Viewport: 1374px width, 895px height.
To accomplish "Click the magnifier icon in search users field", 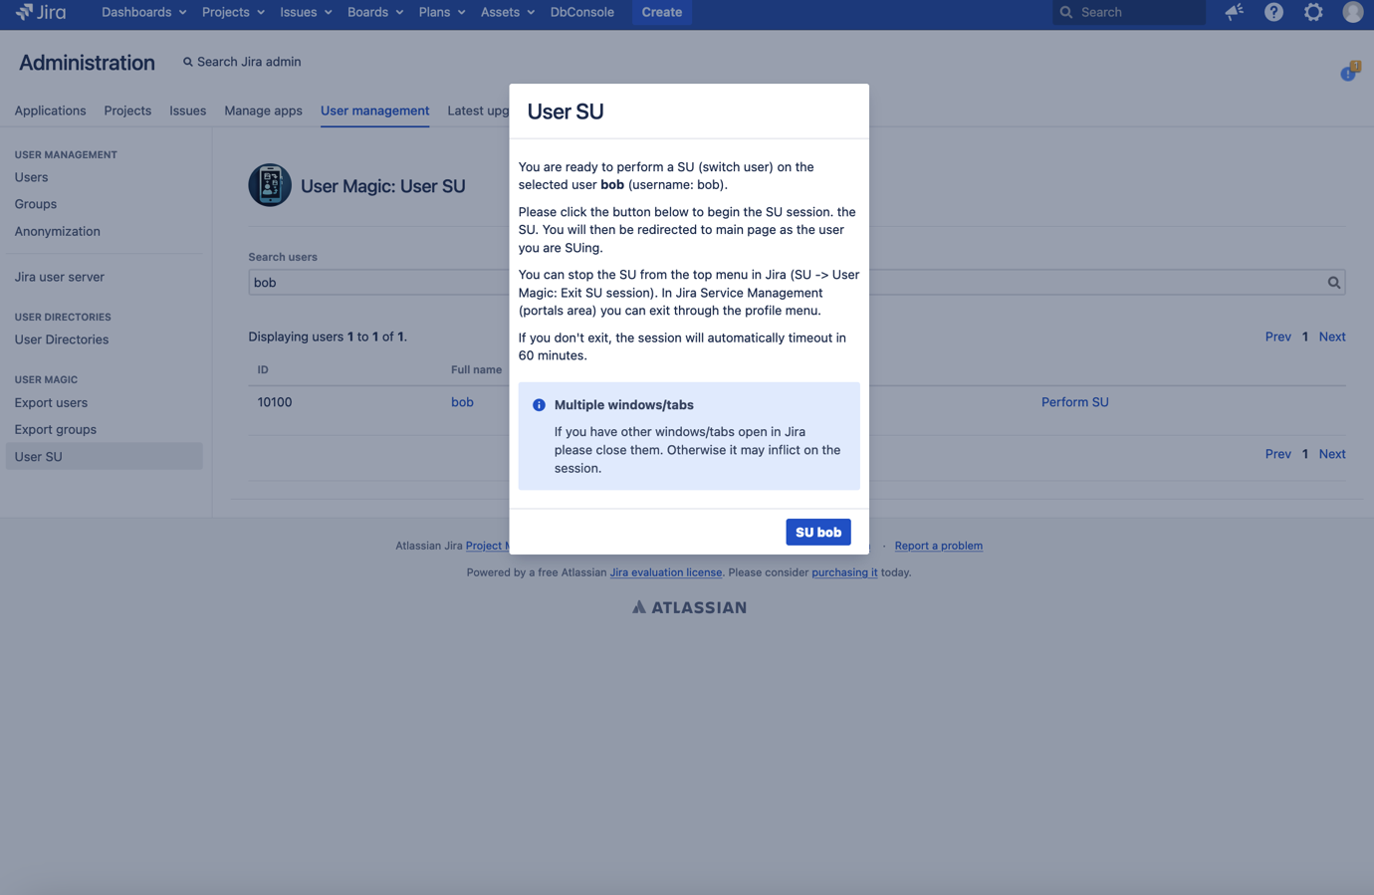I will click(x=1333, y=283).
